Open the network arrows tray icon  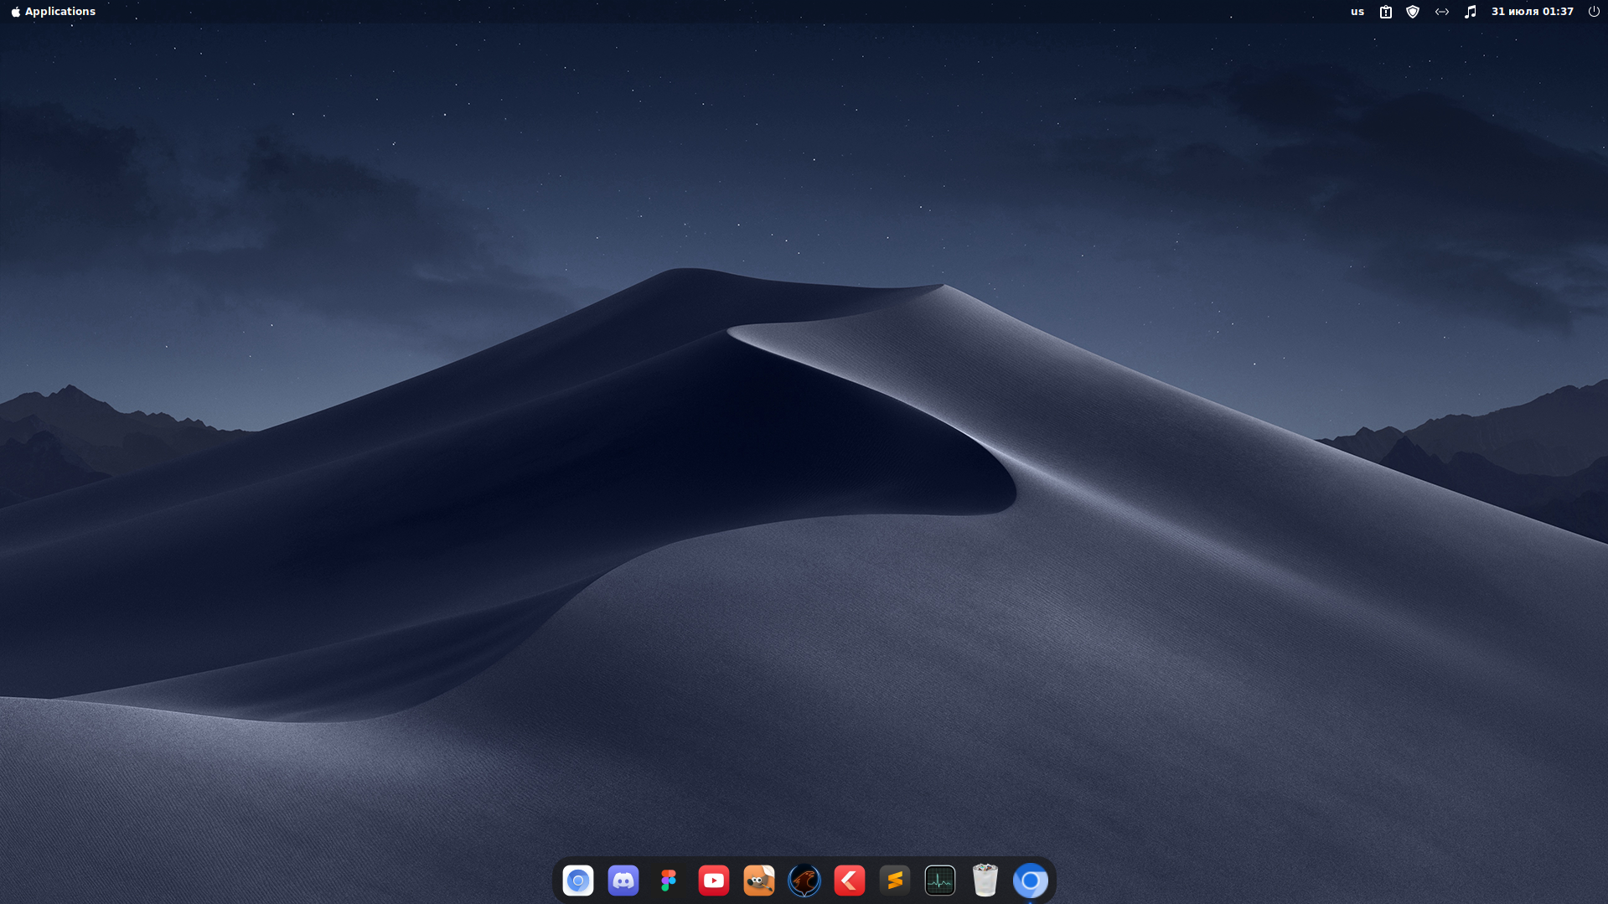point(1441,12)
